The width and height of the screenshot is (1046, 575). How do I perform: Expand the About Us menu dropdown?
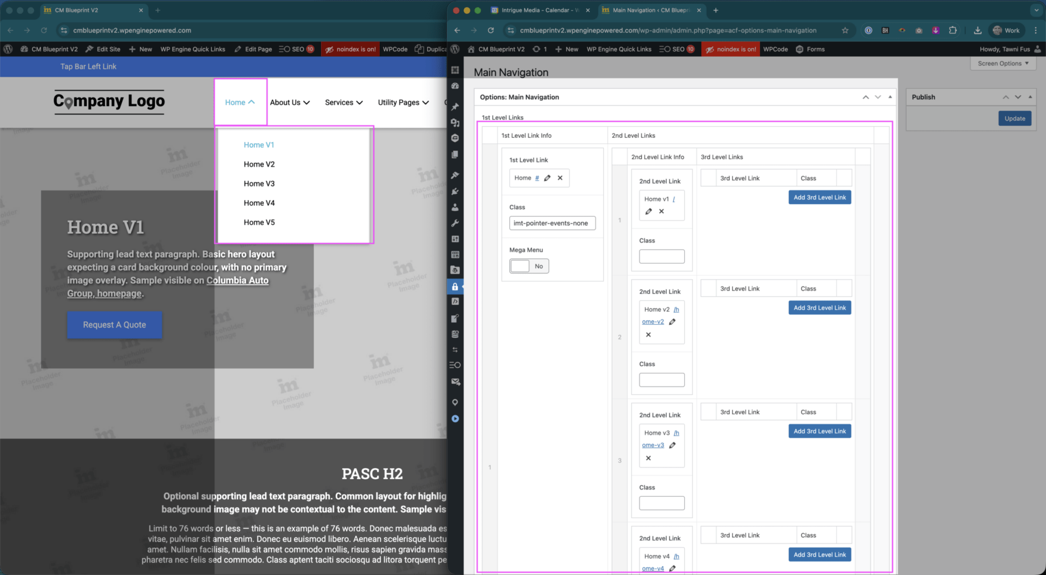pyautogui.click(x=290, y=102)
